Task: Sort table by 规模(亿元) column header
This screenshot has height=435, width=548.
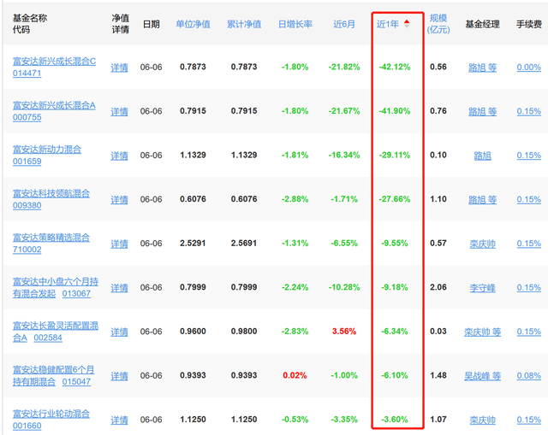Action: point(438,24)
